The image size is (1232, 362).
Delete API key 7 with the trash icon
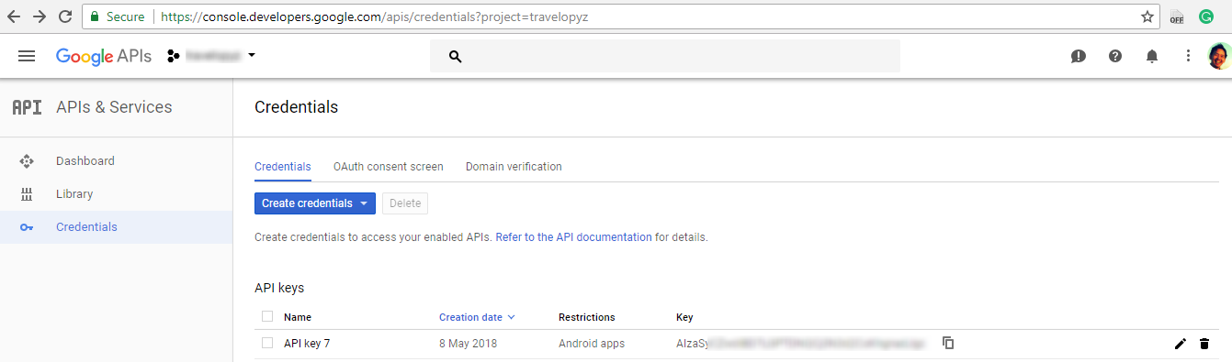tap(1204, 344)
